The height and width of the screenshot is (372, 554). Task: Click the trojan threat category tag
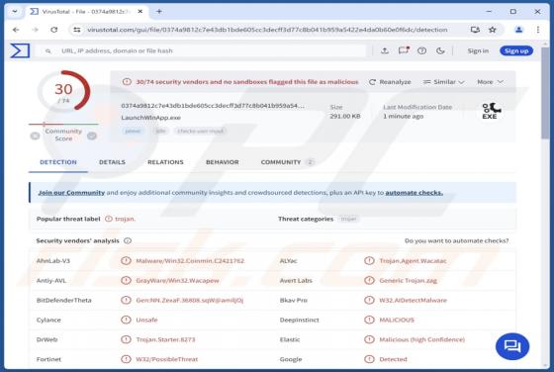click(x=348, y=219)
